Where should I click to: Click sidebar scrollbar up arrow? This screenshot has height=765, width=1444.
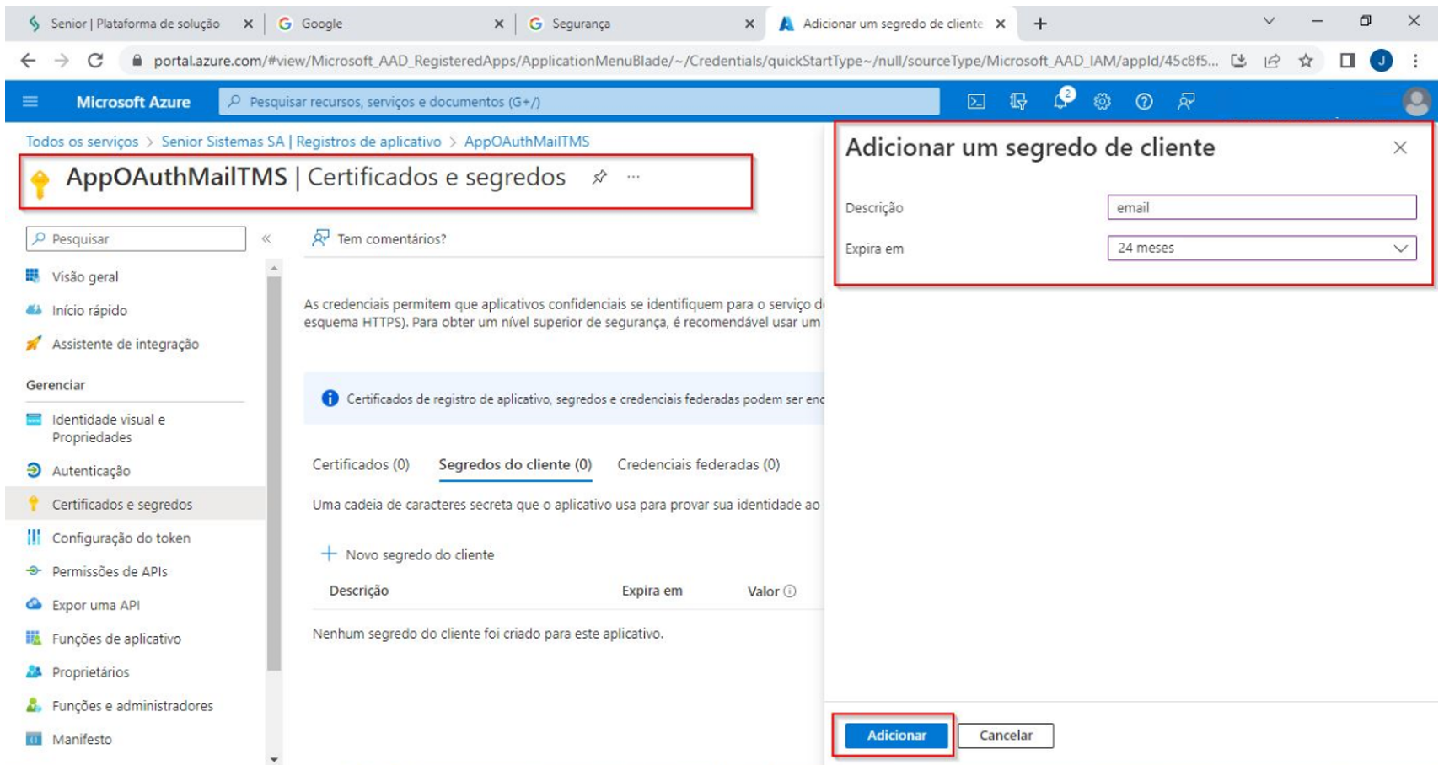click(x=274, y=268)
